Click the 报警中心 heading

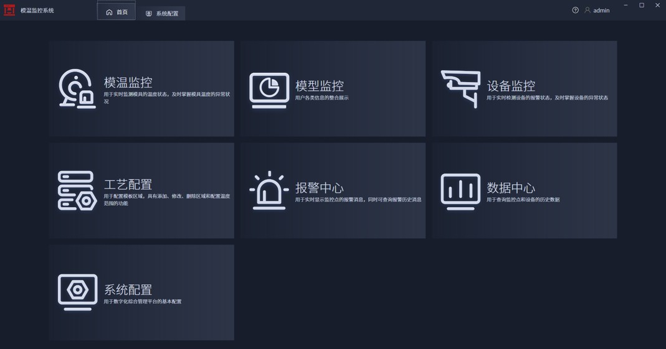(x=320, y=188)
